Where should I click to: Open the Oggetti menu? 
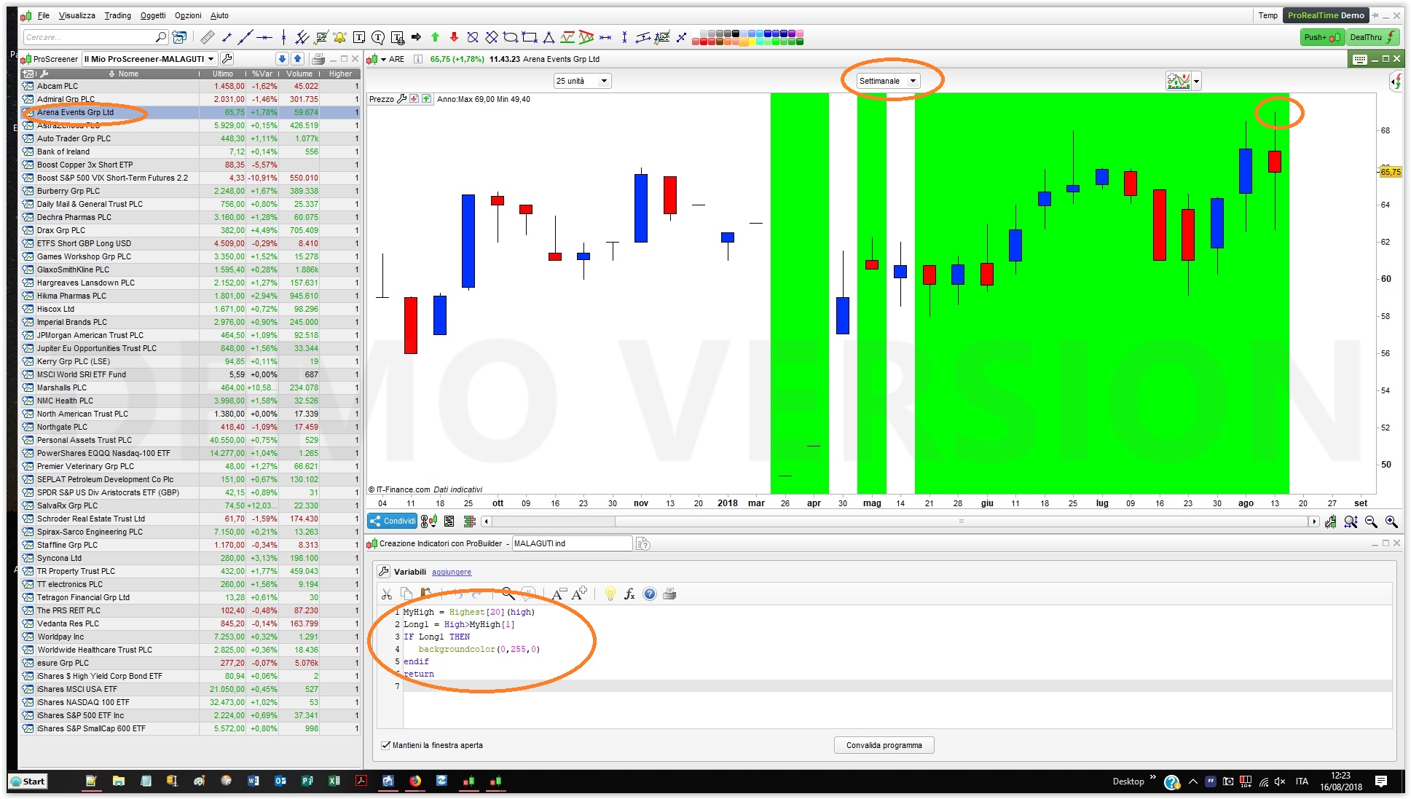[153, 15]
